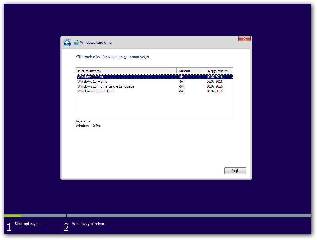Click the İşletim sistemi column header
Image resolution: width=317 pixels, height=240 pixels.
(x=126, y=71)
